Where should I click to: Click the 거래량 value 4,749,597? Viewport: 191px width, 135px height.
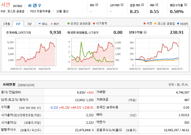[x=182, y=93]
